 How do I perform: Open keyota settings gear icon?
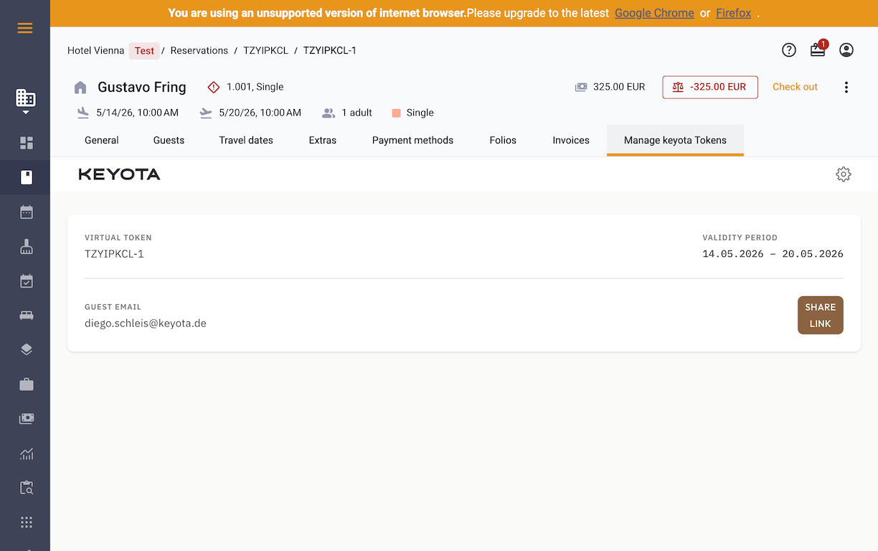pos(844,174)
